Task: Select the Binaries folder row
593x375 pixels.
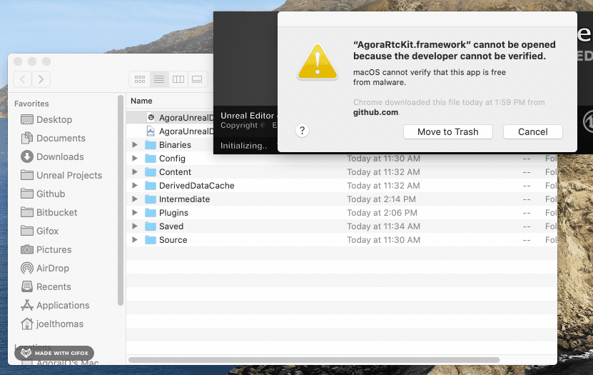Action: click(x=170, y=145)
